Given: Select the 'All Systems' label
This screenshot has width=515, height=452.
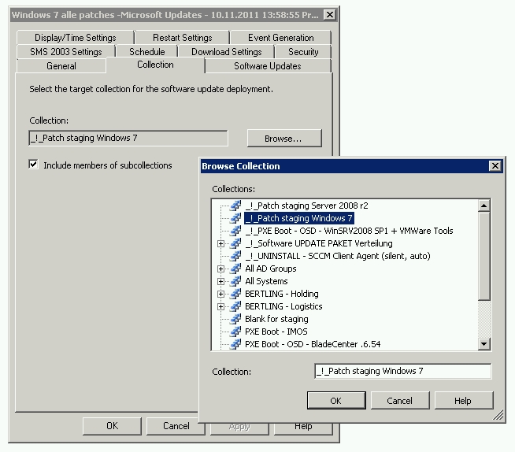Looking at the screenshot, I should pos(266,281).
